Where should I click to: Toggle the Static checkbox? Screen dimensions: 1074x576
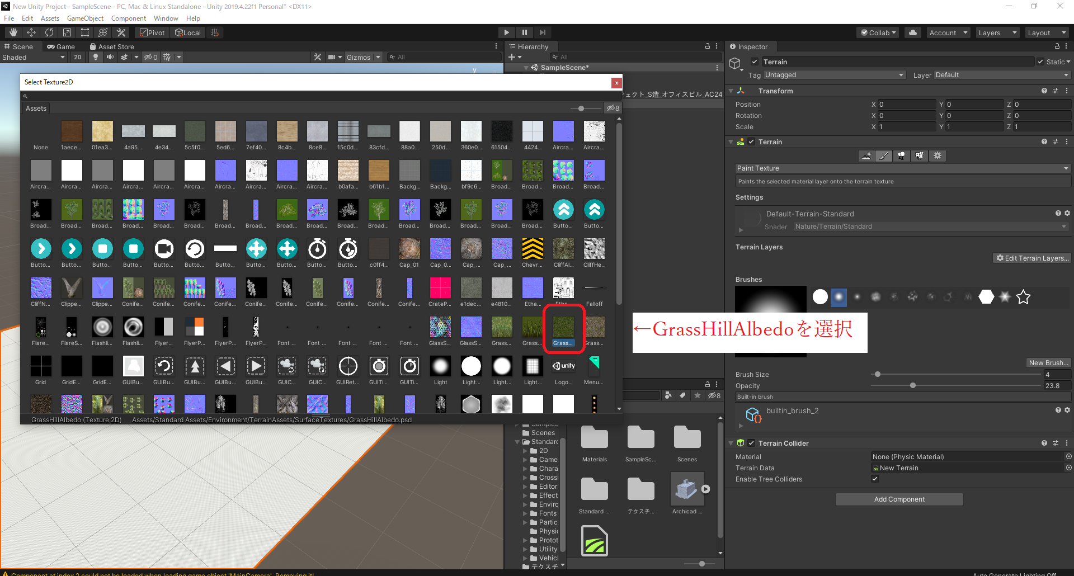tap(1040, 62)
